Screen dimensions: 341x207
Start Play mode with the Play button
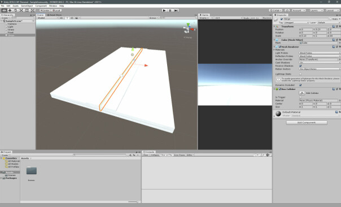point(165,10)
